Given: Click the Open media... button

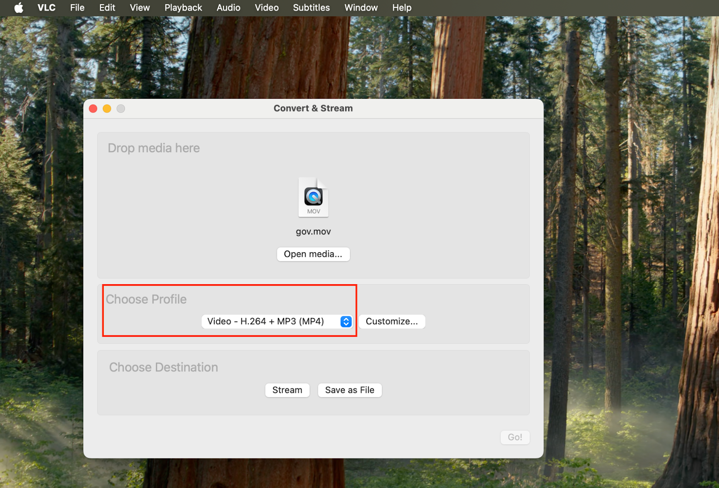Looking at the screenshot, I should click(313, 254).
